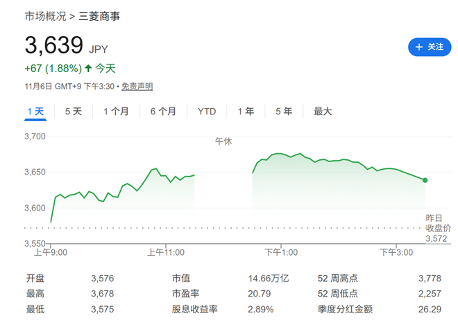Open the 免责声明 disclaimer link
The height and width of the screenshot is (327, 458).
137,87
